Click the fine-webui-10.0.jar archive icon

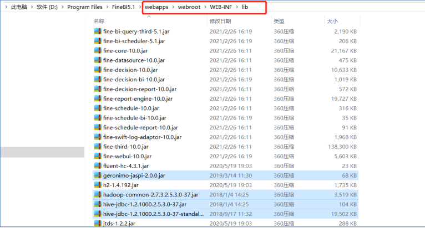(98, 156)
